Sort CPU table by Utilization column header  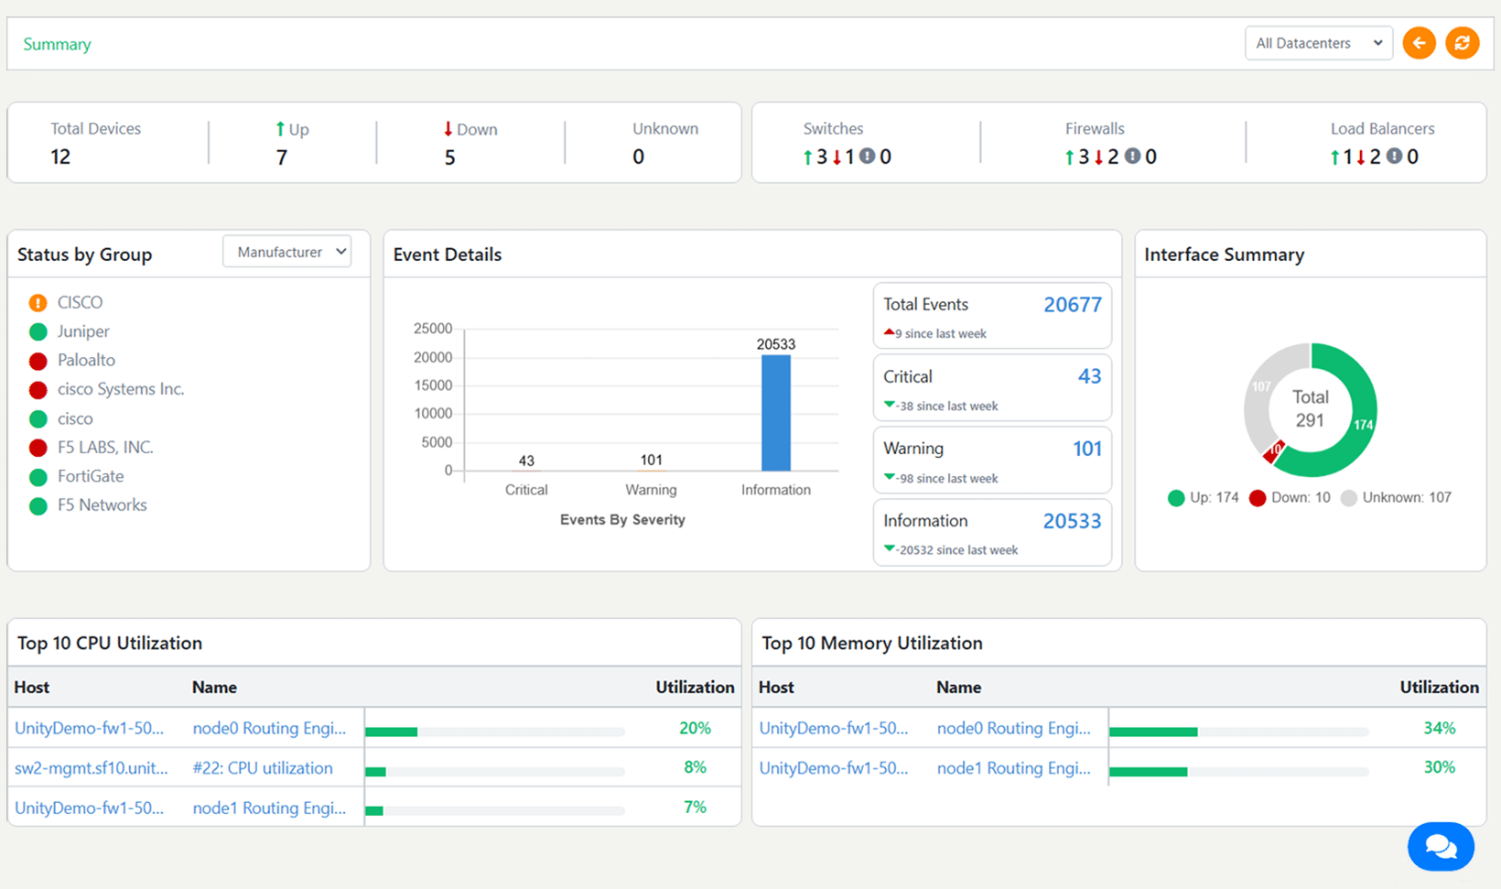click(694, 687)
